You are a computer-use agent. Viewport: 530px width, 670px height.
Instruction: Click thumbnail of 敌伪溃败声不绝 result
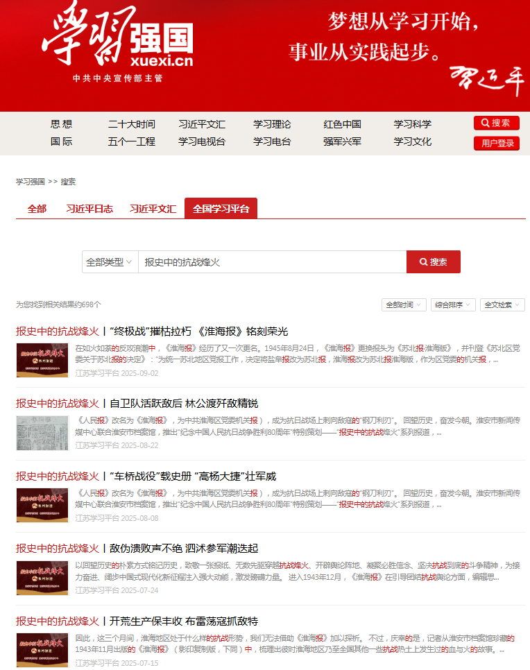(42, 578)
